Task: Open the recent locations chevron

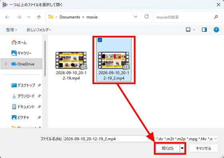Action: click(29, 17)
